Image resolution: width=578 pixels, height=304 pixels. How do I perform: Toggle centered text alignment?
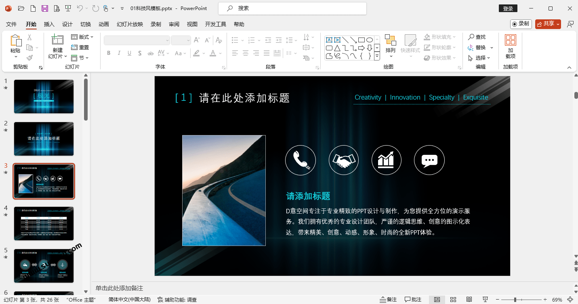click(x=246, y=53)
